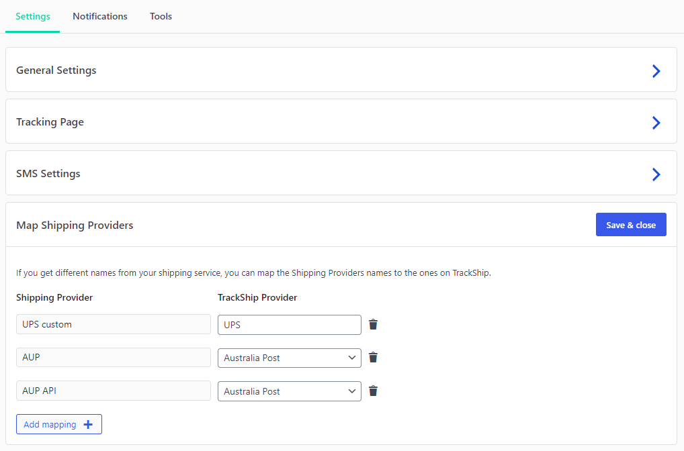The width and height of the screenshot is (684, 451).
Task: Click the chevron beside Tracking Page
Action: (x=656, y=122)
